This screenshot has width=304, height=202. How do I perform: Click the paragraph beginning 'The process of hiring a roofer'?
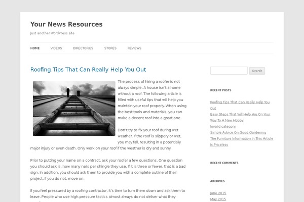click(x=152, y=100)
